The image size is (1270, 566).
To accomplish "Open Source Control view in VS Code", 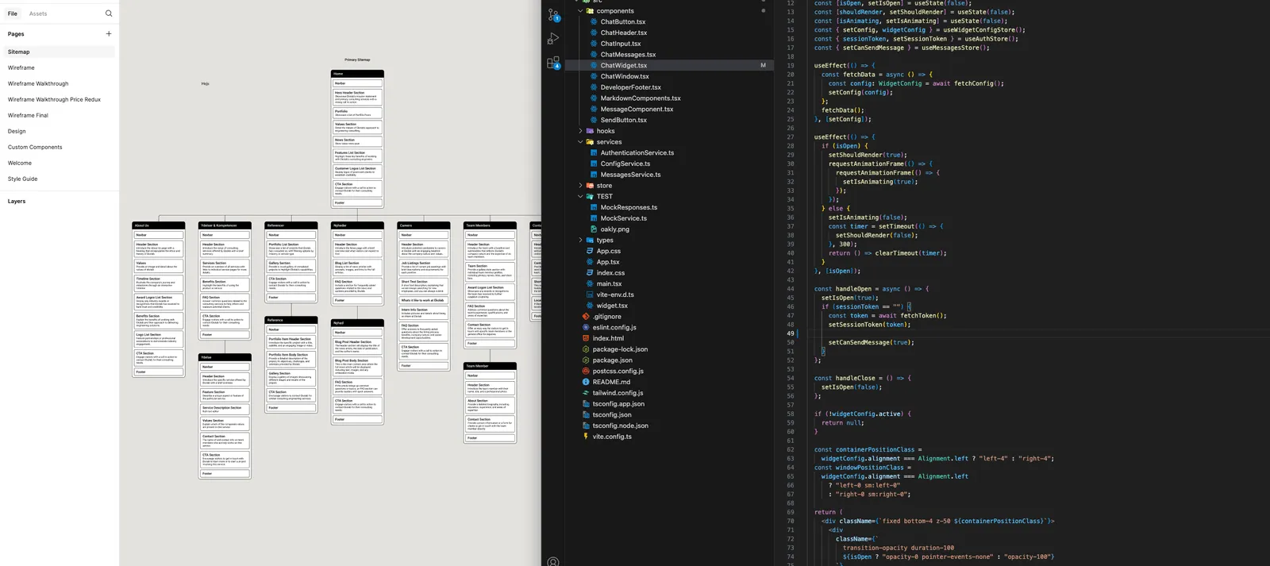I will pyautogui.click(x=553, y=14).
